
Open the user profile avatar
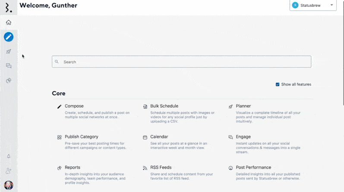tap(9, 185)
